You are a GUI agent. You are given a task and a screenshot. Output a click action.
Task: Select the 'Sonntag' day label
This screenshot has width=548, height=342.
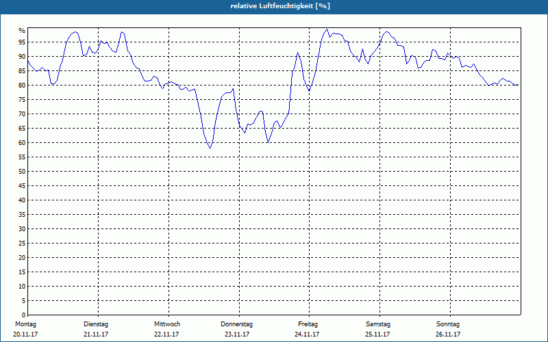click(448, 324)
